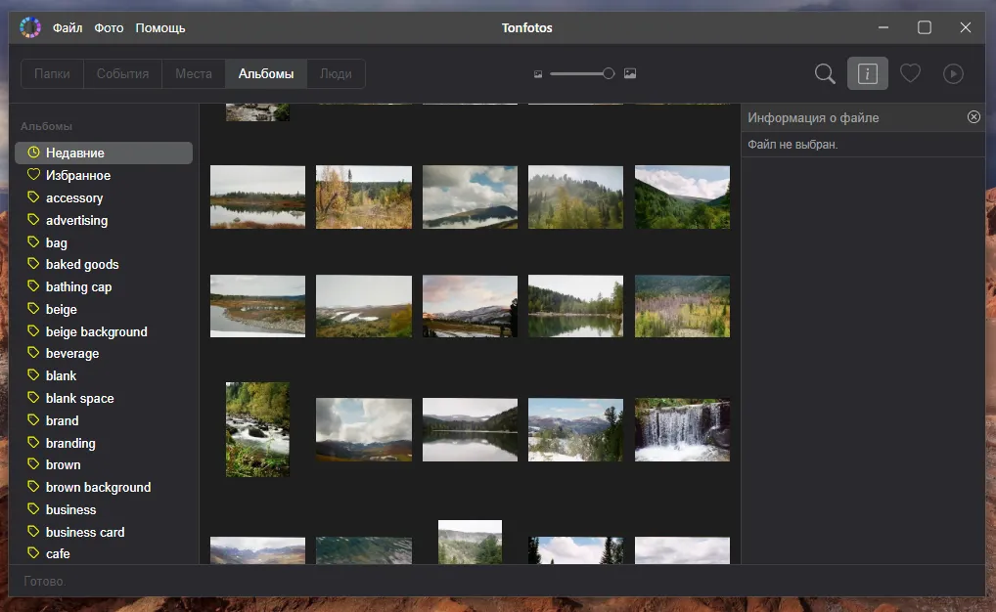Screen dimensions: 996x612
Task: Click the small thumbnail size icon
Action: (x=537, y=73)
